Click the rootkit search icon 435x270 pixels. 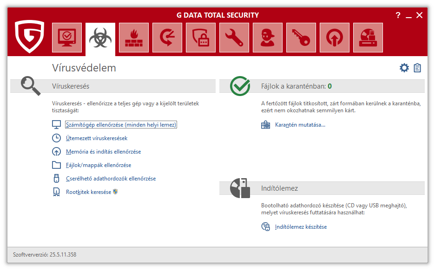56,192
